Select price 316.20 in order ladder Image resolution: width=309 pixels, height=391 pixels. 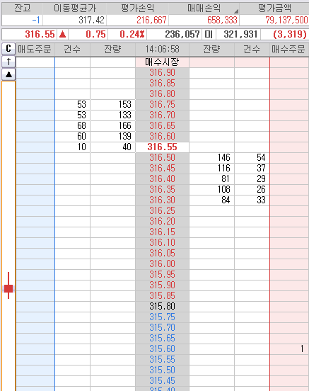pyautogui.click(x=162, y=222)
